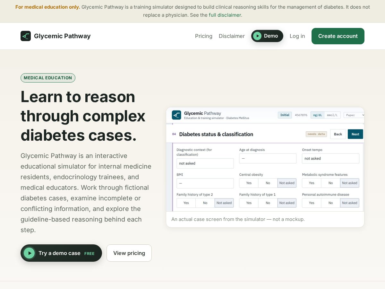Image resolution: width=385 pixels, height=289 pixels.
Task: Switch units to mmol/L
Action: 332,115
